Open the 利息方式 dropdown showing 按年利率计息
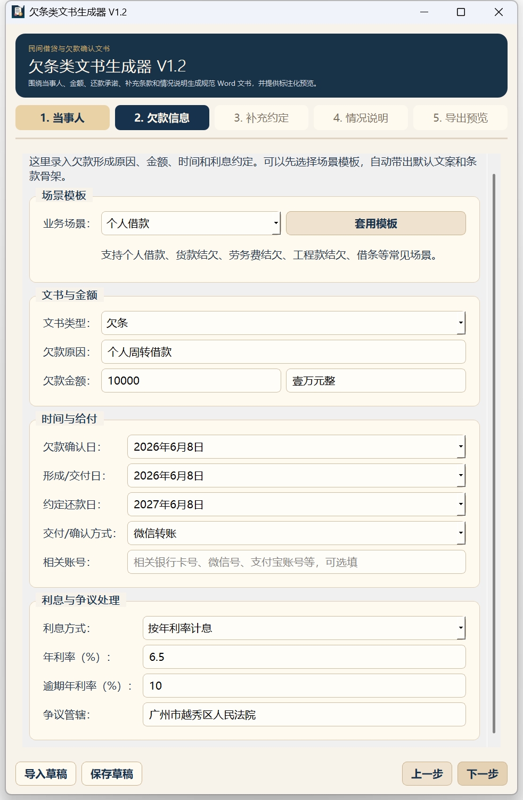 click(304, 628)
